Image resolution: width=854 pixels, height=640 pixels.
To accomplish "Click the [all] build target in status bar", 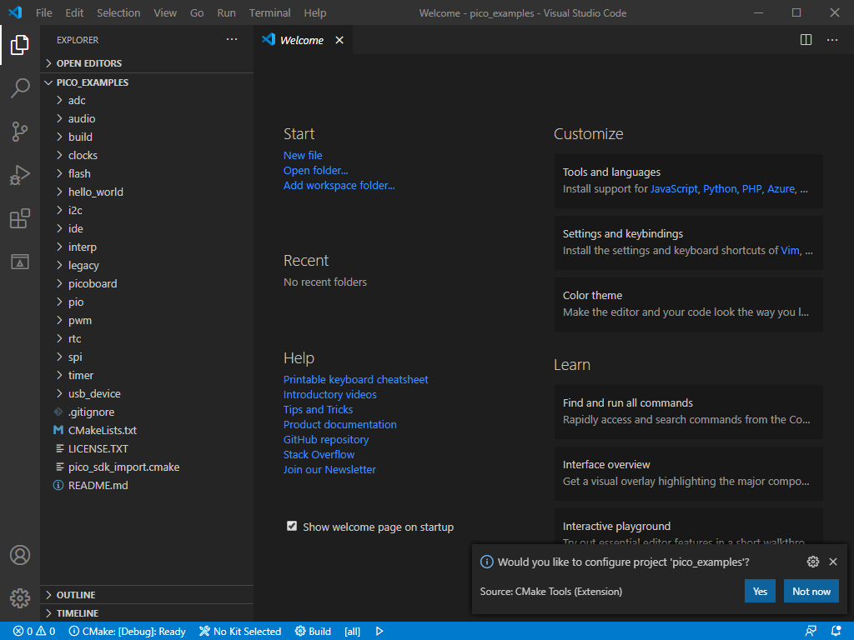I will coord(353,632).
